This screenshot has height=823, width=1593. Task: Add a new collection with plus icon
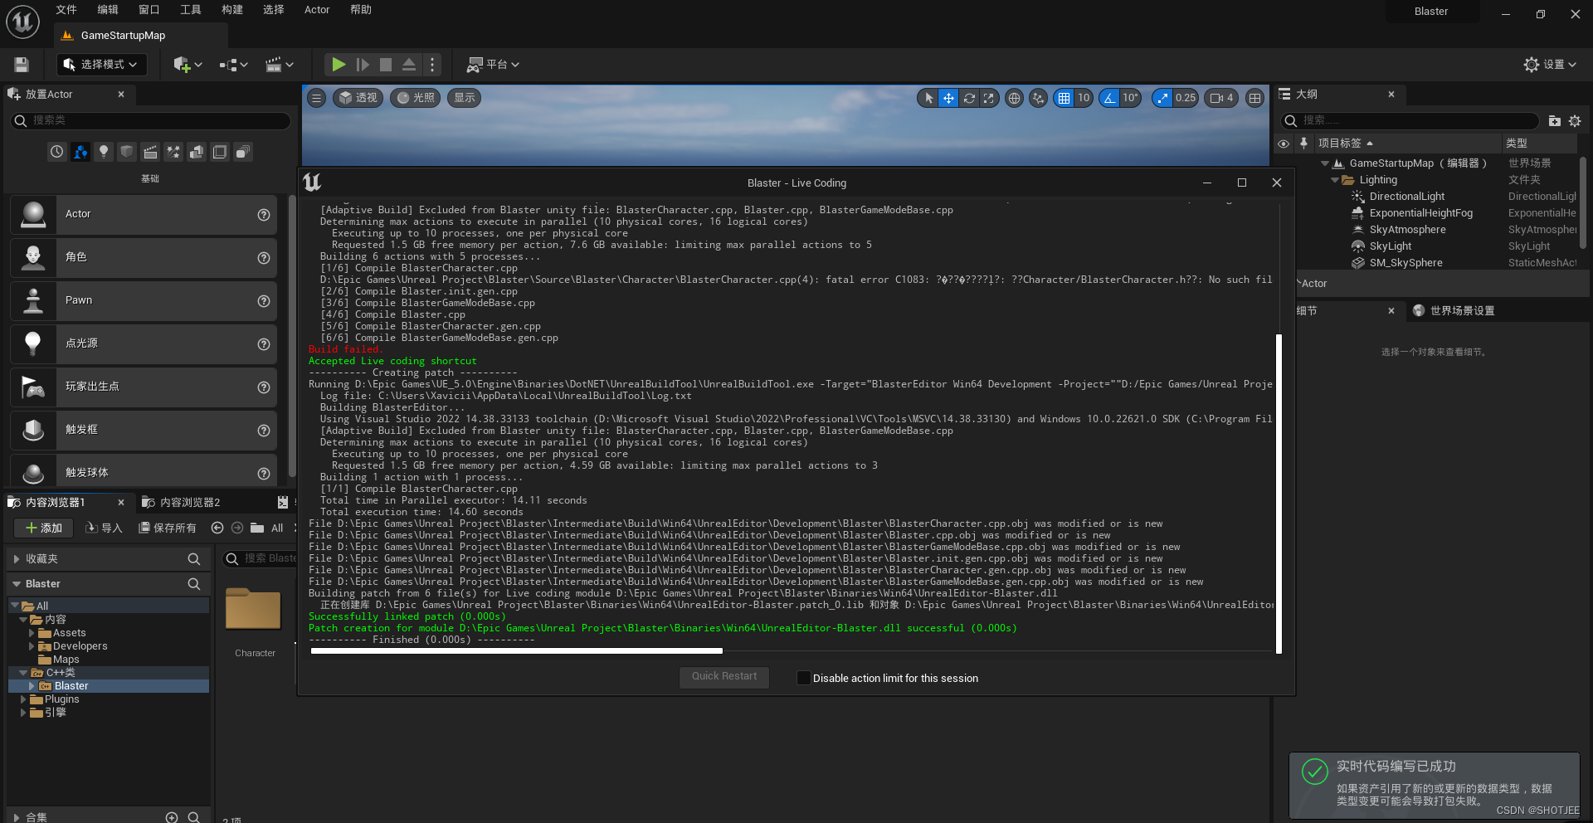point(172,817)
